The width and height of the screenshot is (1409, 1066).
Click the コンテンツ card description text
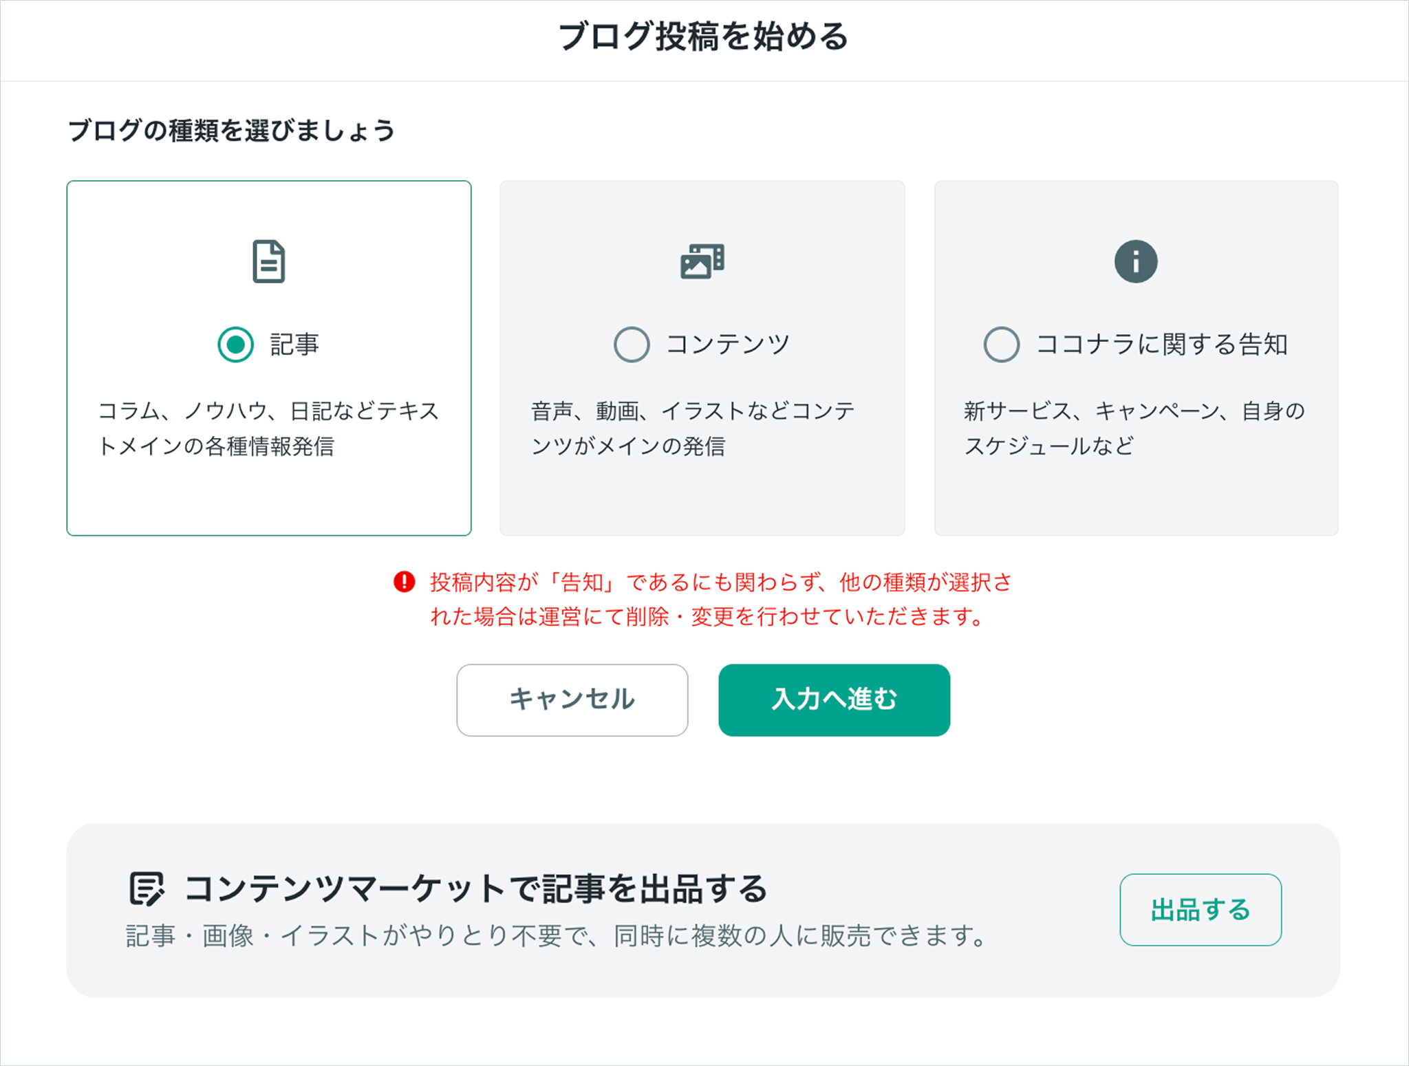click(693, 428)
